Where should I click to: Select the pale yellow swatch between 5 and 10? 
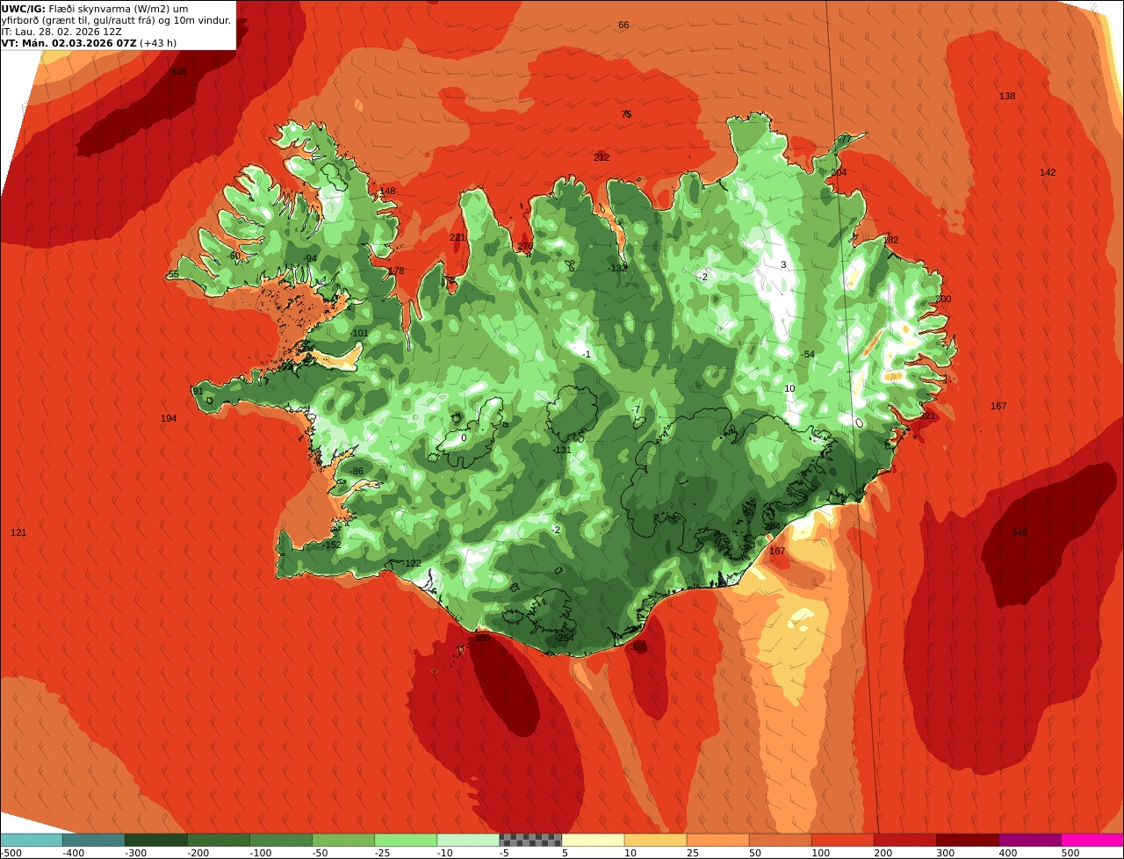[593, 840]
